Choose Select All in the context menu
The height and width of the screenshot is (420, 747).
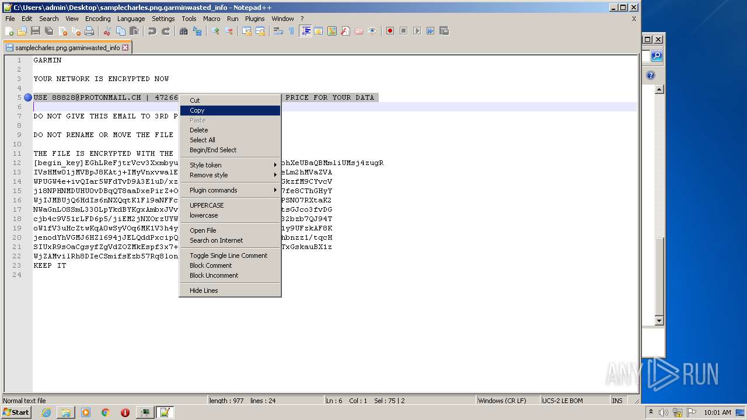[x=230, y=140]
